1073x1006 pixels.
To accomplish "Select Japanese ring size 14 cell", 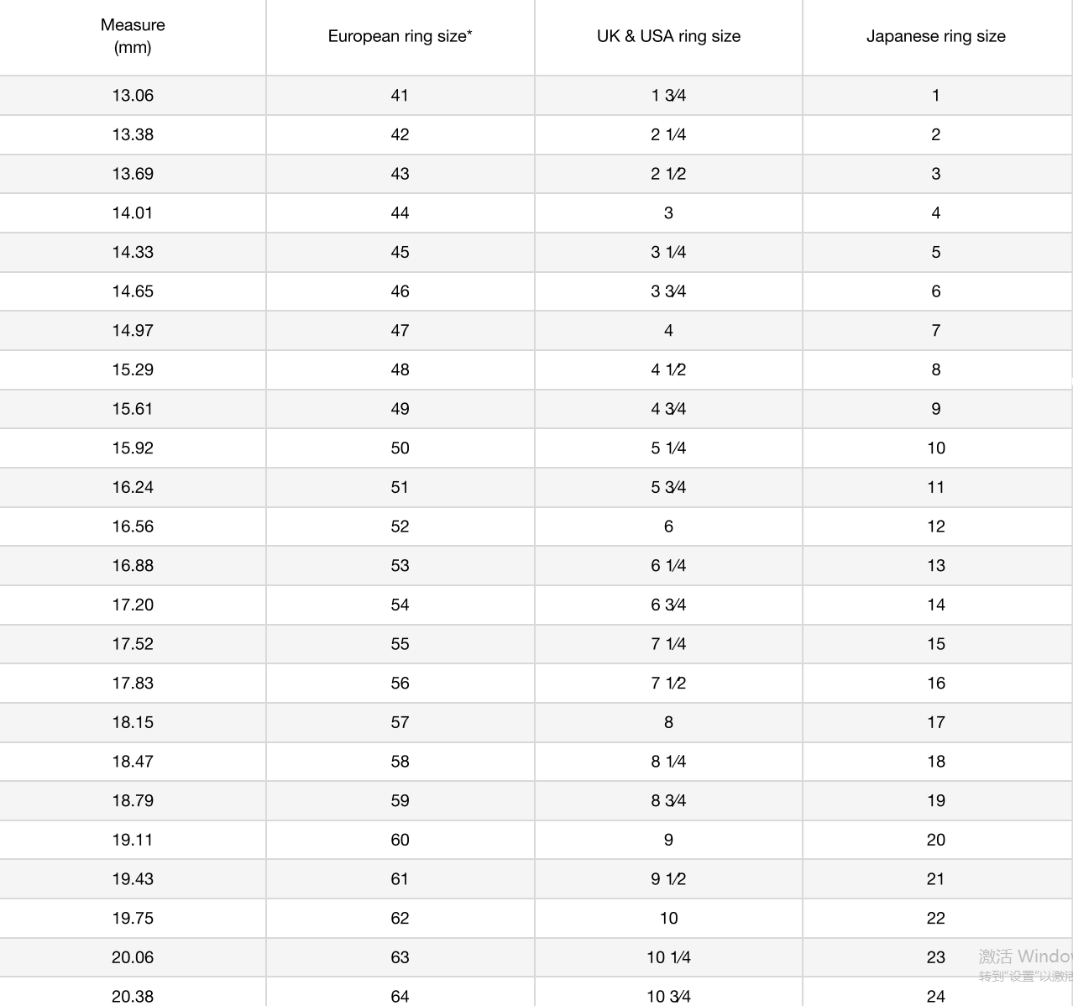I will pos(935,605).
